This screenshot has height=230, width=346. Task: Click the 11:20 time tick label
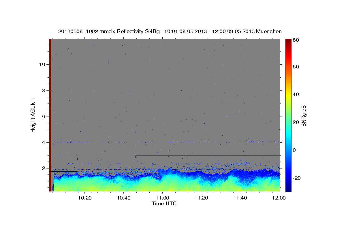point(201,198)
